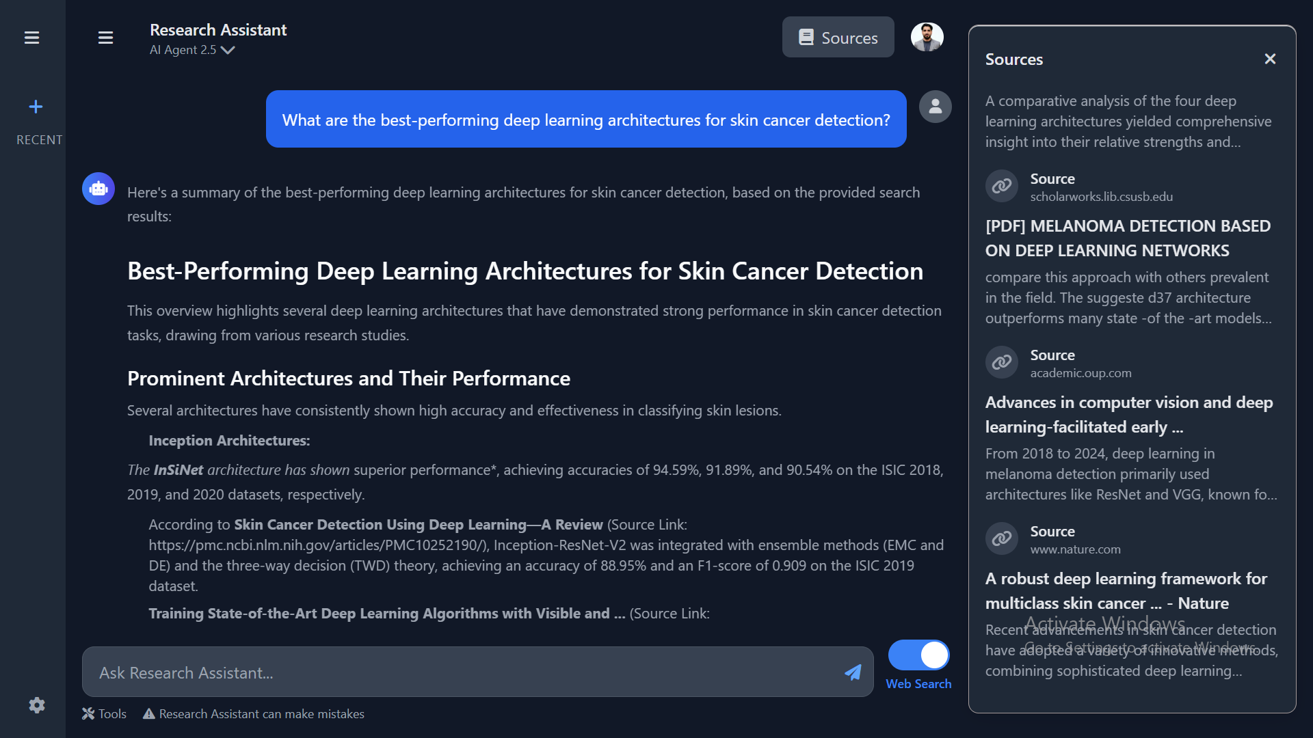Send message with paper plane icon
The width and height of the screenshot is (1313, 738).
(x=853, y=672)
